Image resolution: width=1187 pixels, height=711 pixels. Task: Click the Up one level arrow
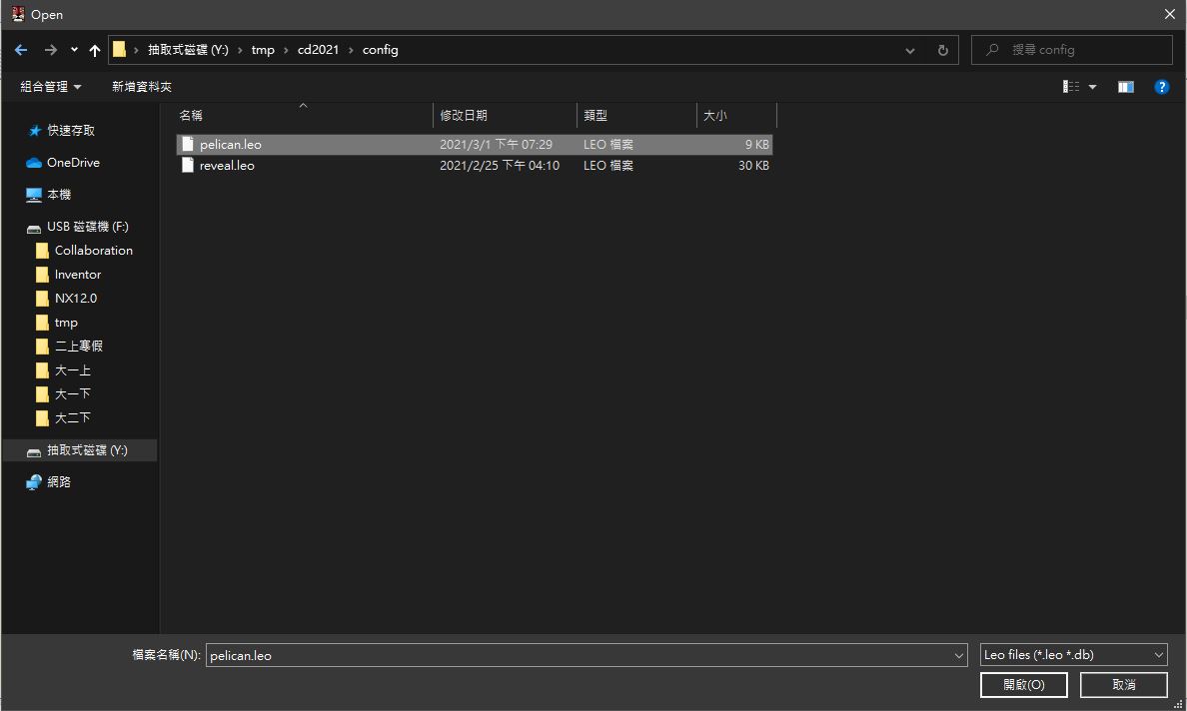(x=95, y=50)
